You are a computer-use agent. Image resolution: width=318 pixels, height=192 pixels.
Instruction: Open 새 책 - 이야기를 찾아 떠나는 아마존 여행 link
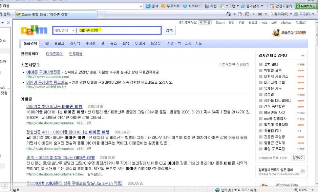[60, 157]
